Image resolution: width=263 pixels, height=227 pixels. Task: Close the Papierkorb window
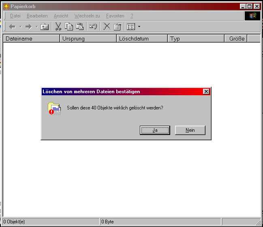click(x=257, y=6)
